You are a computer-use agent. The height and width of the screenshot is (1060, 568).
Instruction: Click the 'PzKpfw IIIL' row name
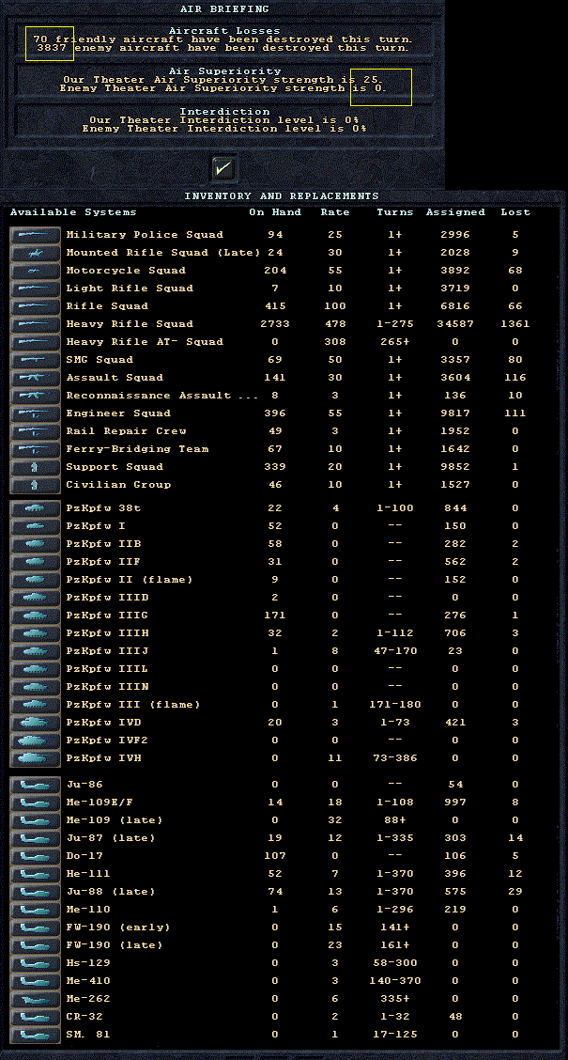click(x=107, y=669)
